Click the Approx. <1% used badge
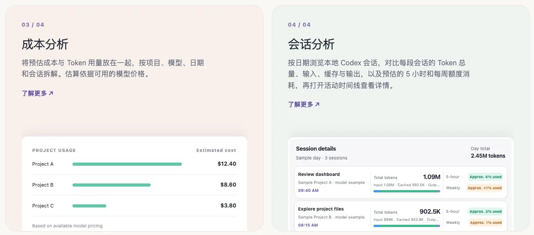Screen dimensions: 534x235 [484, 188]
